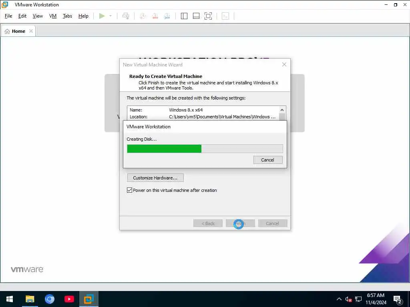
Task: Click the wizard Finish button
Action: coord(240,223)
